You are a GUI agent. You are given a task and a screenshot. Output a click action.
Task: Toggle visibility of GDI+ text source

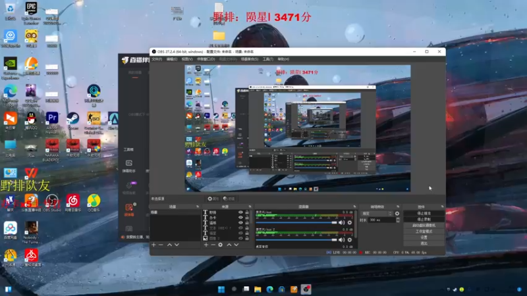coord(240,228)
